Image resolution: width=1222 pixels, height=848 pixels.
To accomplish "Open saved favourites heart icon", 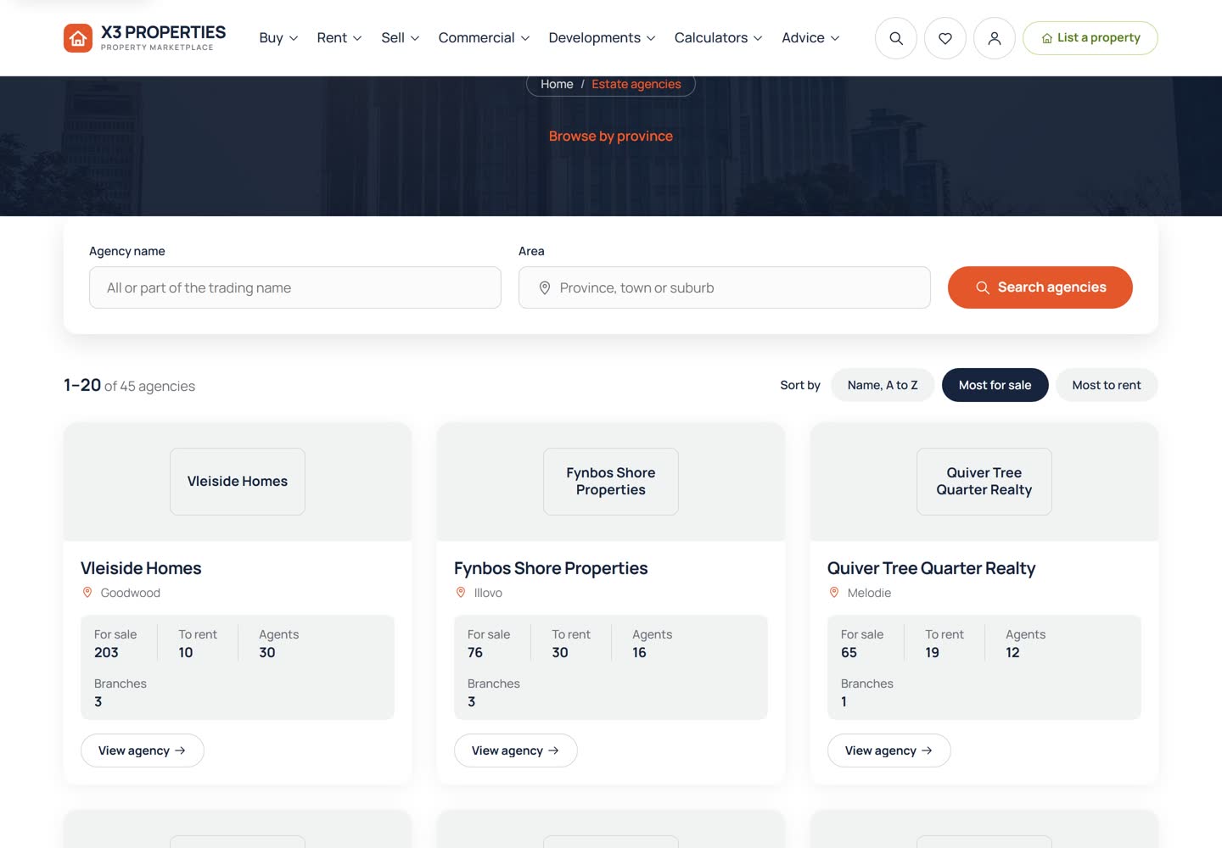I will click(x=945, y=38).
